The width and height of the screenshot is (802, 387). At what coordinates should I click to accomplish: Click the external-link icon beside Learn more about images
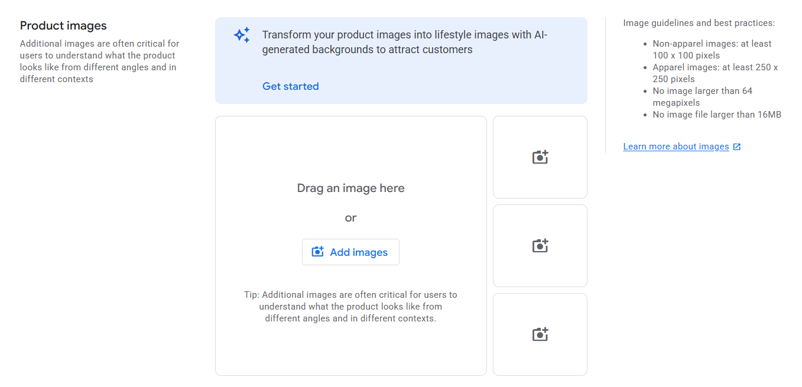(736, 146)
